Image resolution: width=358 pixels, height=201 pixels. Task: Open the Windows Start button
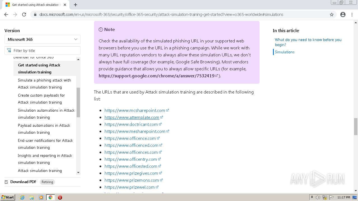[x=8, y=197]
